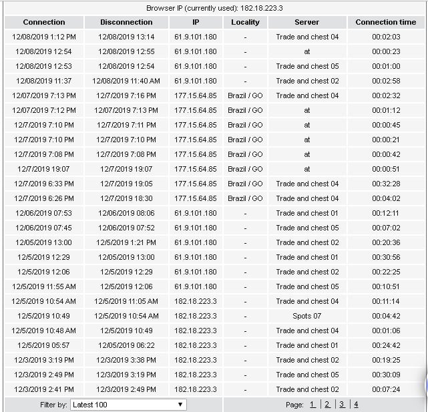The height and width of the screenshot is (412, 428).
Task: Select disconnection entry 12/08/2019 11:40 AM
Action: pyautogui.click(x=126, y=81)
